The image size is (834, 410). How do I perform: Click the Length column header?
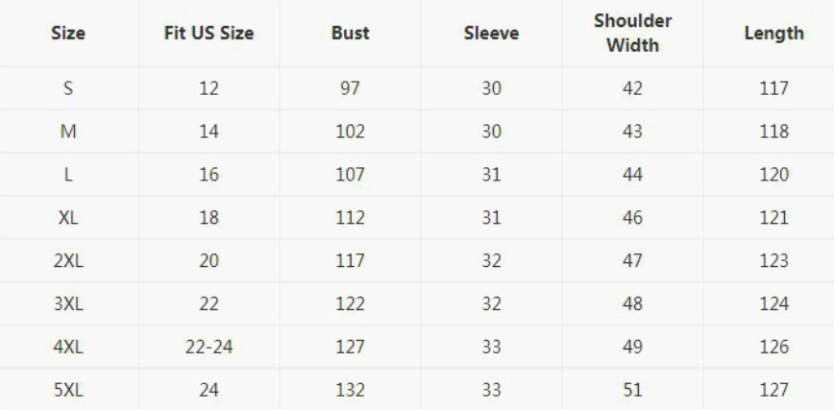773,34
